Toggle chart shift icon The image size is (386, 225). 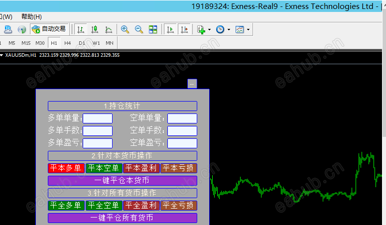coord(184,29)
